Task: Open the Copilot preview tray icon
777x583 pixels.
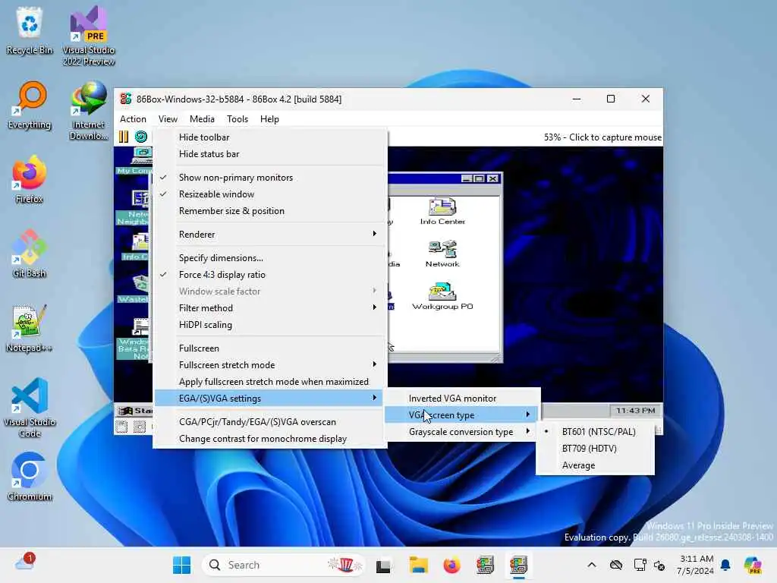Action: 753,565
